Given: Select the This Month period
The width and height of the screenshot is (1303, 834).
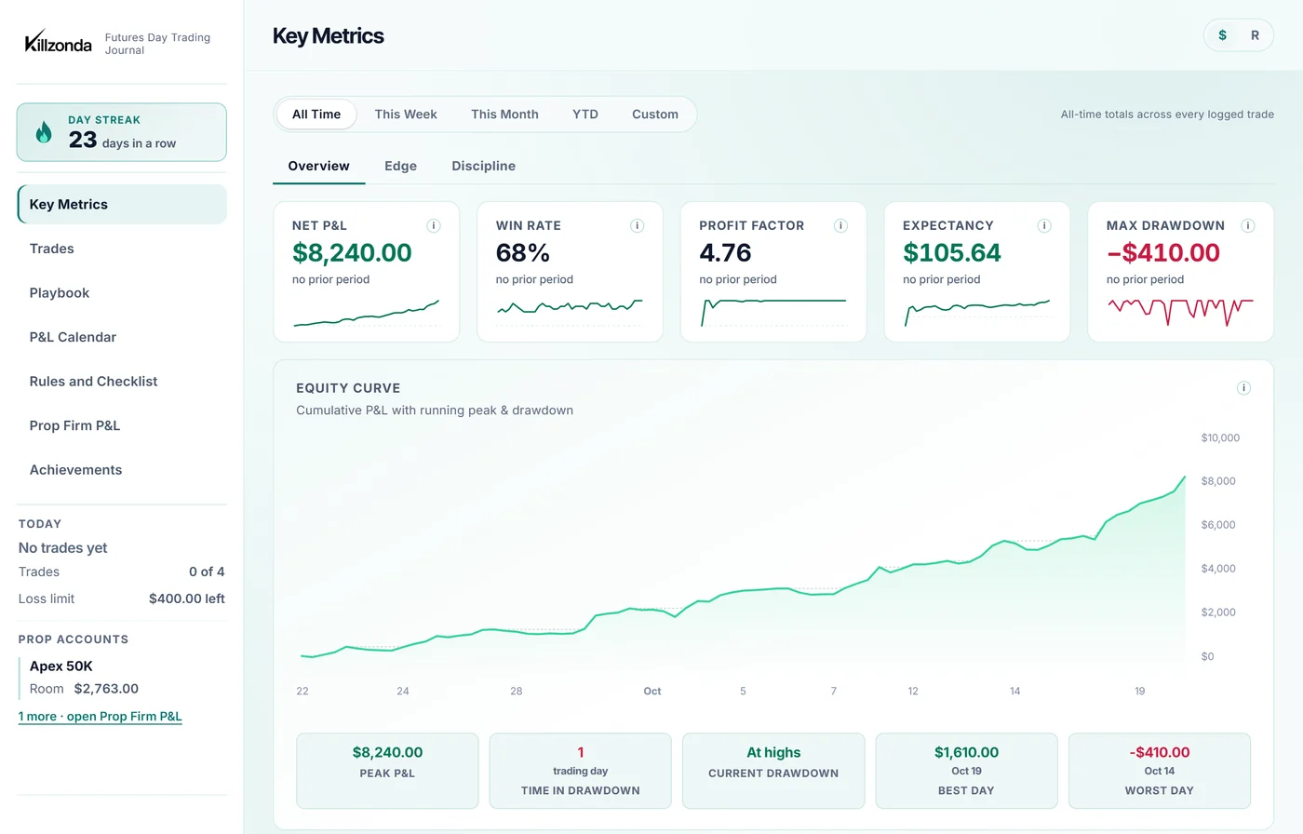Looking at the screenshot, I should (x=504, y=114).
